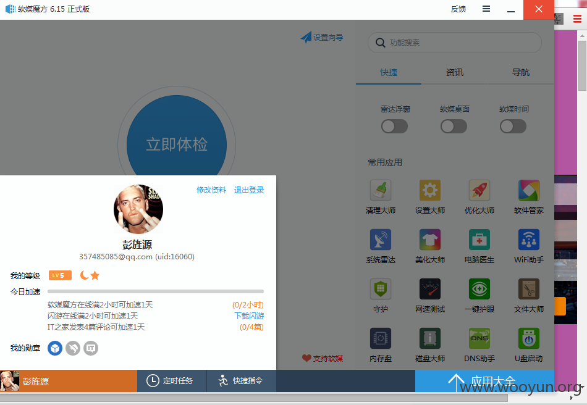
Task: Click the LV5 level badge
Action: click(60, 275)
